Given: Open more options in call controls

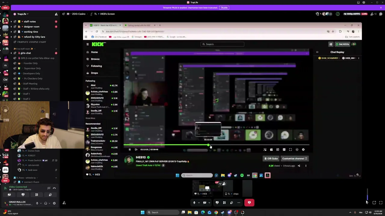Looking at the screenshot, I should click(x=239, y=202).
